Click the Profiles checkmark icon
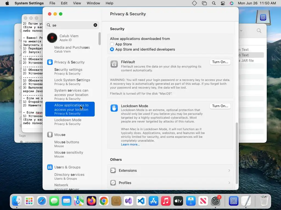This screenshot has height=210, width=281. tap(113, 183)
